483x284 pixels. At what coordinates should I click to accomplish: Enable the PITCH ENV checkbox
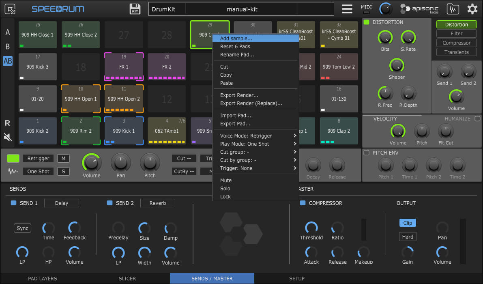367,153
